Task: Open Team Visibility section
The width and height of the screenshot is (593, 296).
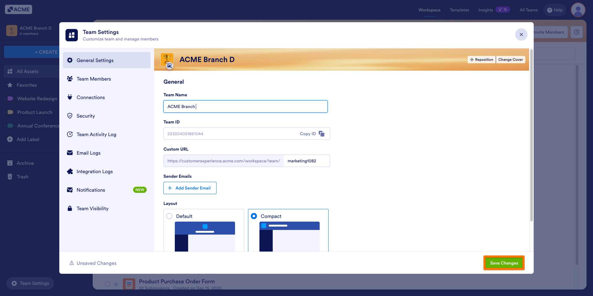Action: (107, 208)
